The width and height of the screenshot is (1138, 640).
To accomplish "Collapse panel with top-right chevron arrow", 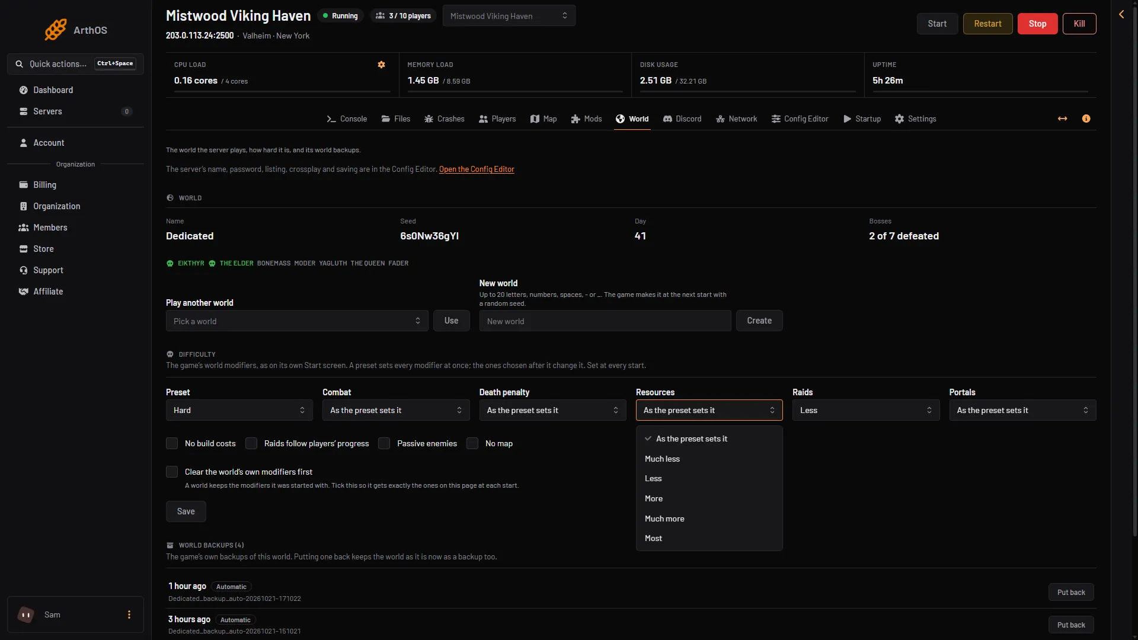I will [1121, 14].
